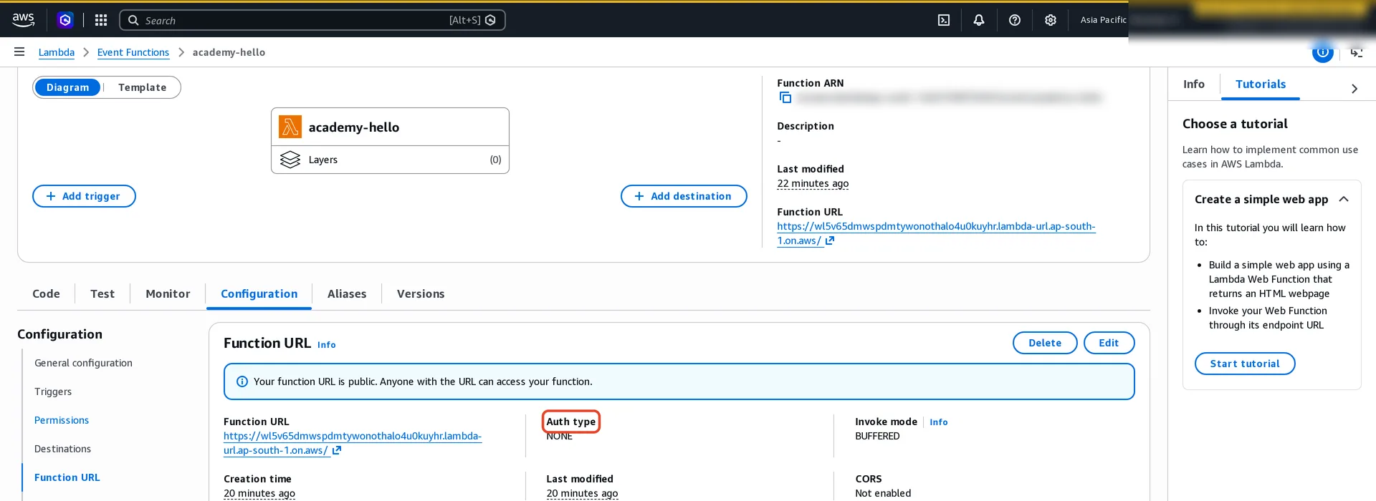Edit the function URL settings
The image size is (1376, 501).
point(1109,343)
